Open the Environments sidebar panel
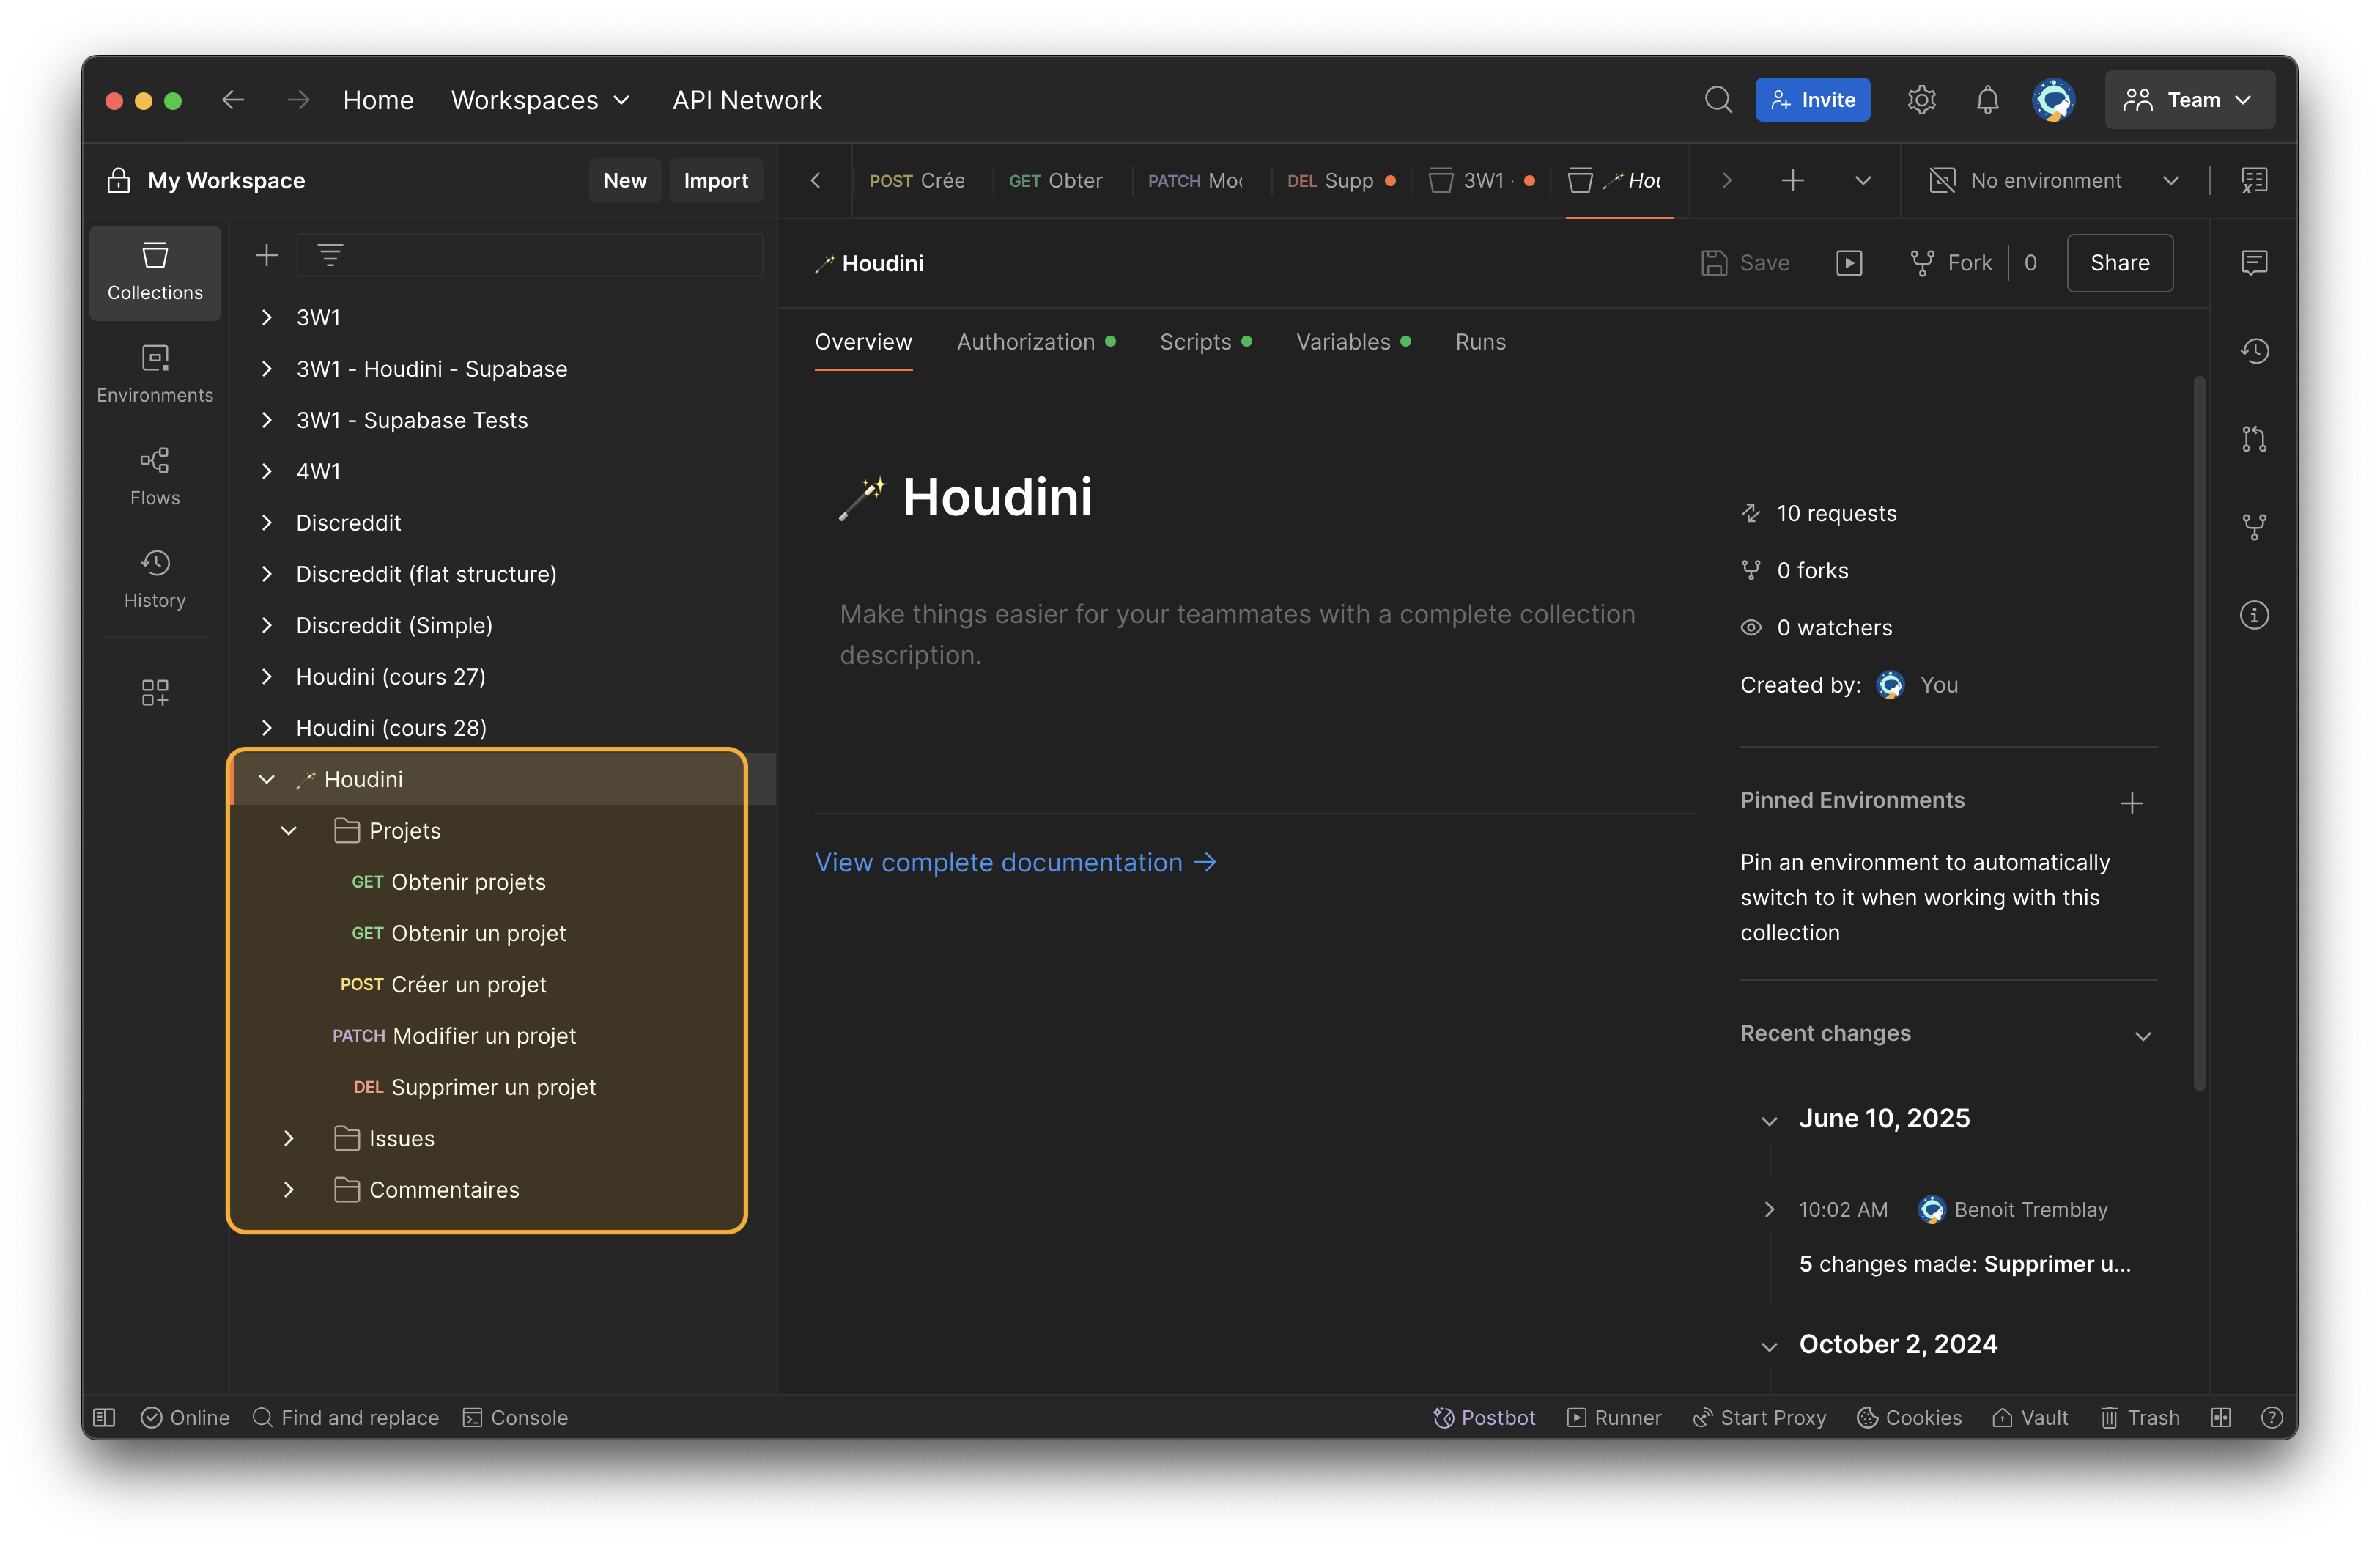 [x=155, y=374]
